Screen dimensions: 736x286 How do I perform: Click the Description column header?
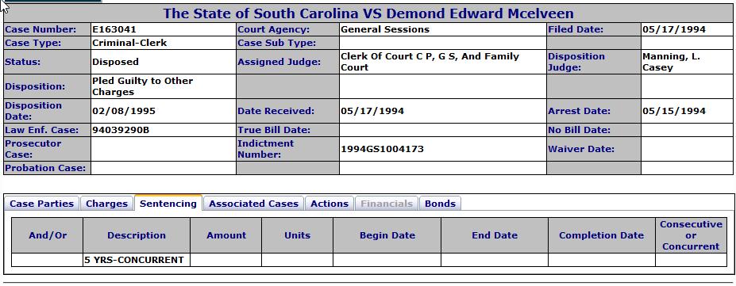137,235
